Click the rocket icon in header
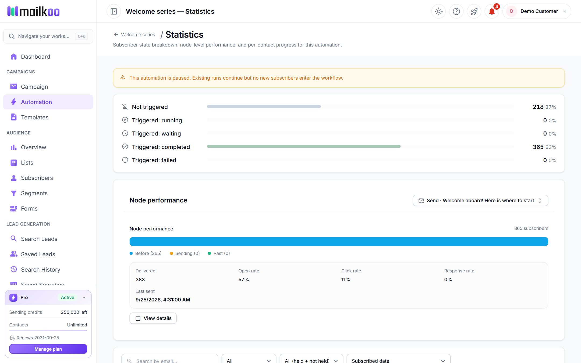The image size is (581, 363). coord(474,11)
